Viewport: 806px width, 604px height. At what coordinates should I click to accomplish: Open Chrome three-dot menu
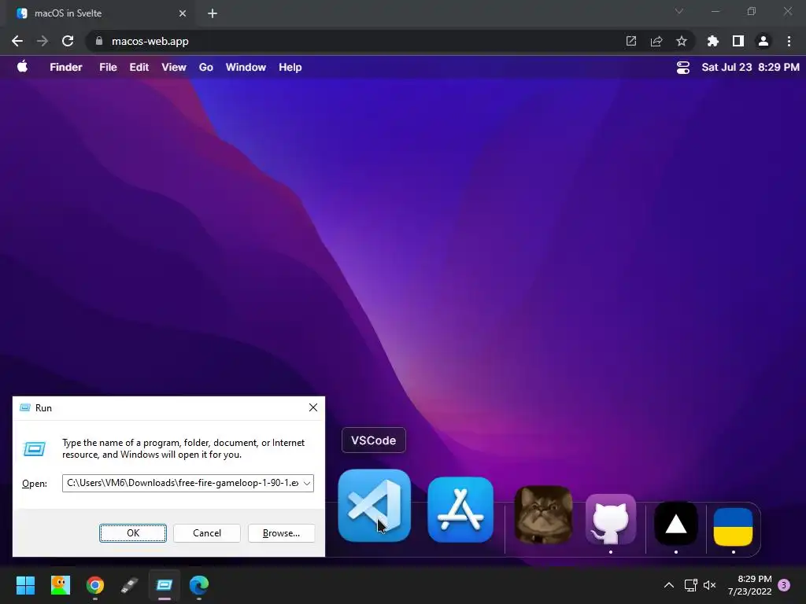(x=789, y=41)
